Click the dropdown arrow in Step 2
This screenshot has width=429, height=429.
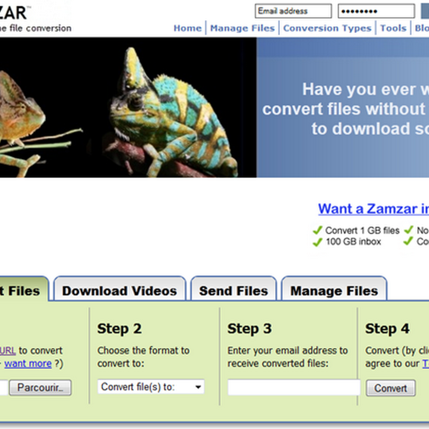point(198,387)
